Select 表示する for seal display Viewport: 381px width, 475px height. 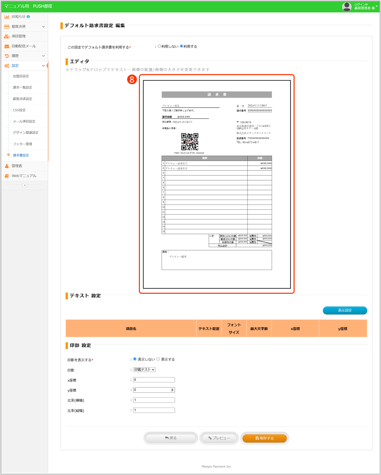(158, 359)
